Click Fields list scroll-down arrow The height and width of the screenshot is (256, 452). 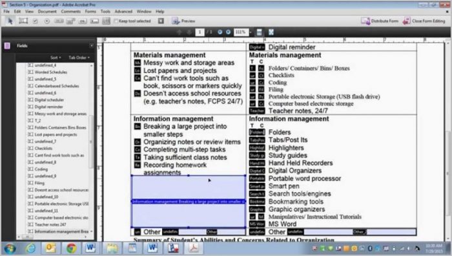(x=92, y=231)
